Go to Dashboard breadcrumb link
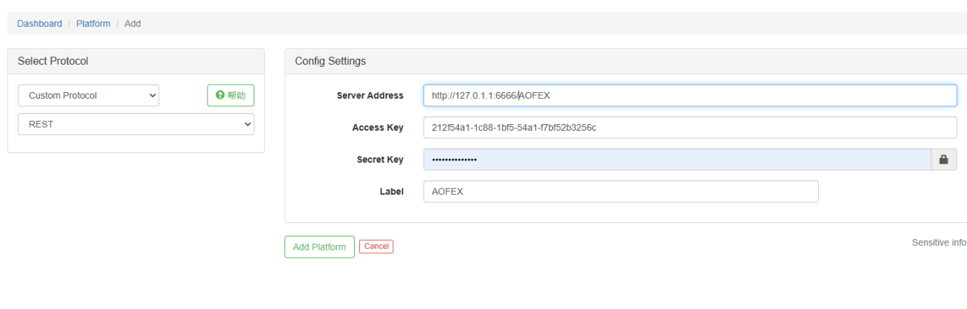This screenshot has width=967, height=309. [39, 24]
